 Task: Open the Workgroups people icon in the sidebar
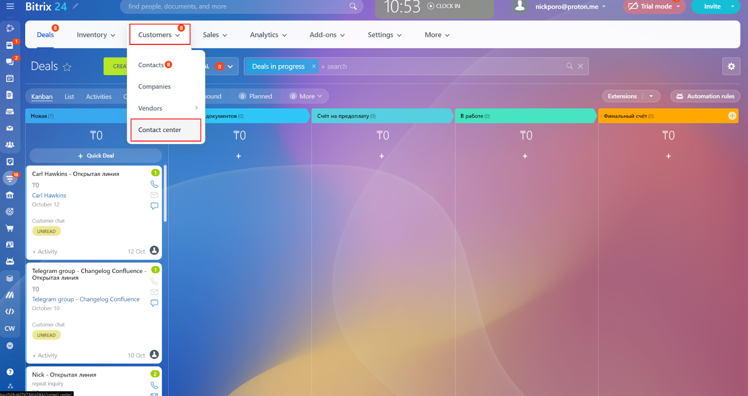point(10,145)
